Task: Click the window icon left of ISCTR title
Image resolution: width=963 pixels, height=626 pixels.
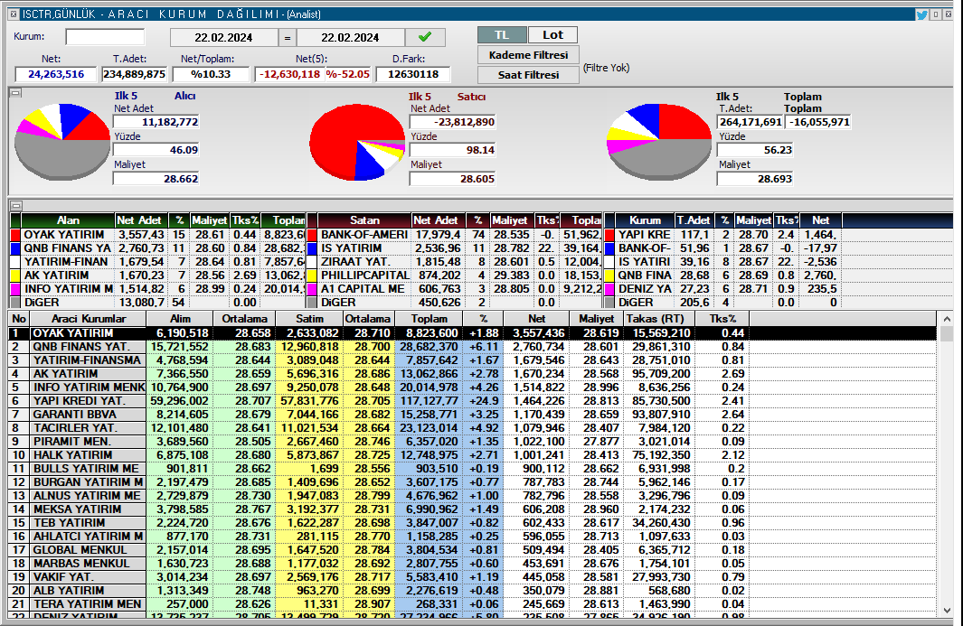Action: tap(14, 14)
